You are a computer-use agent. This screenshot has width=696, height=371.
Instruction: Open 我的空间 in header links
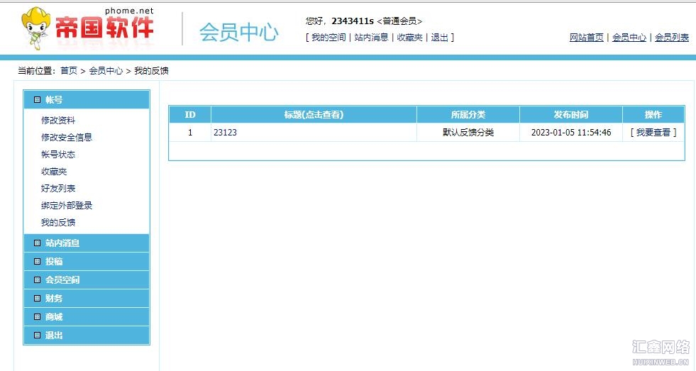(x=328, y=38)
